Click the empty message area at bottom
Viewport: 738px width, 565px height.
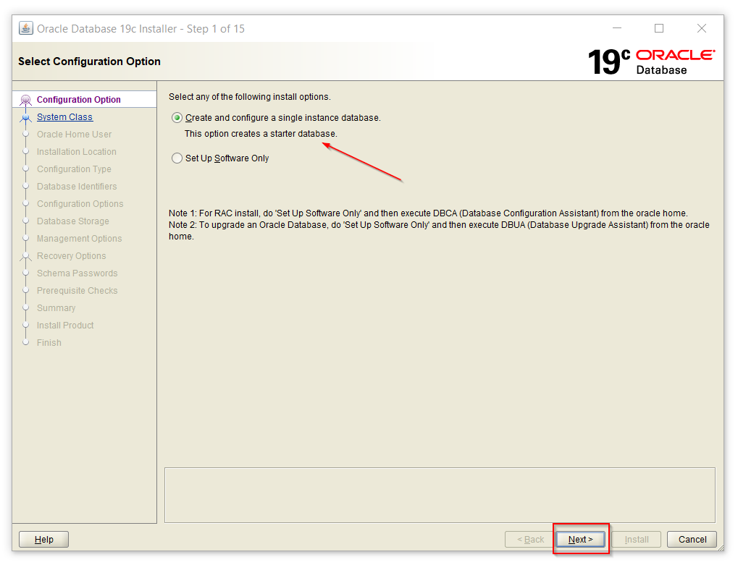point(439,495)
